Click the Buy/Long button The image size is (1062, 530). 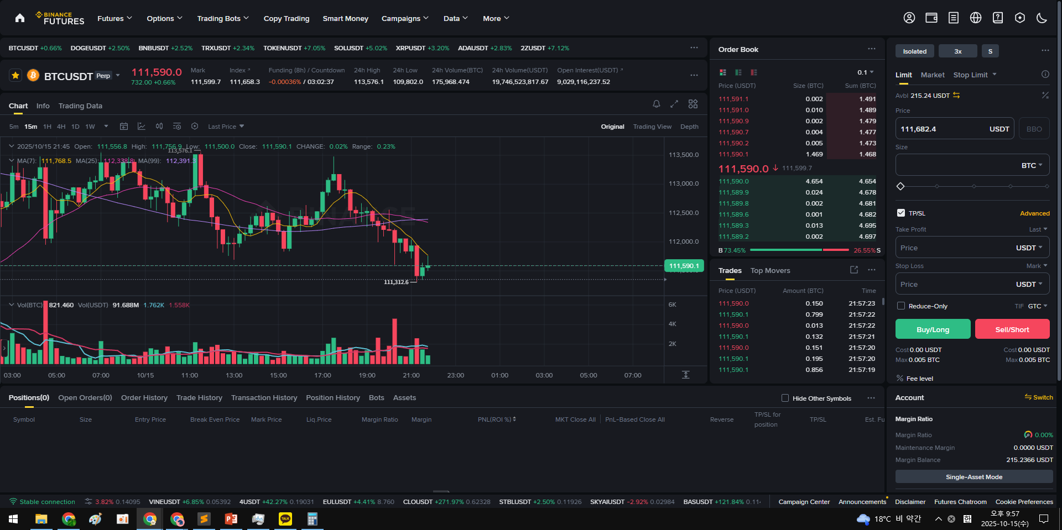point(933,329)
